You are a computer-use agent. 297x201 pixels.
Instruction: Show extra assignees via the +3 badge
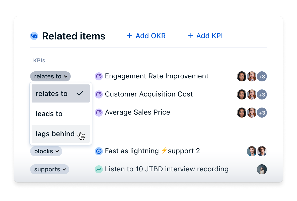pyautogui.click(x=262, y=76)
